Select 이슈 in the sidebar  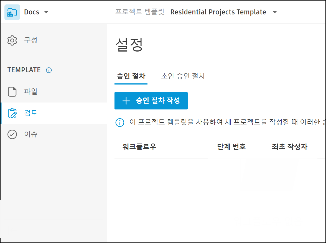point(30,134)
